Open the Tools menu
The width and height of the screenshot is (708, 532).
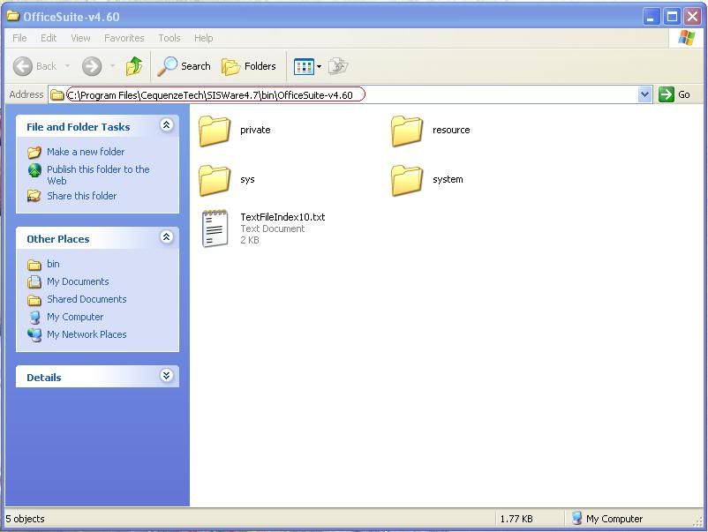coord(169,38)
